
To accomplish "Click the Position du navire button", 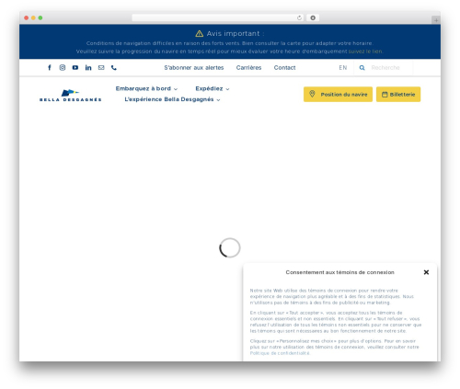I will [x=338, y=94].
